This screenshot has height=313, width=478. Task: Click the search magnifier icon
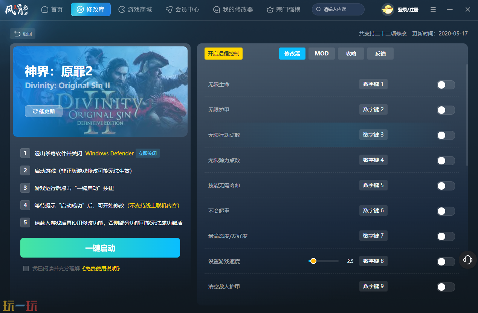pyautogui.click(x=319, y=9)
